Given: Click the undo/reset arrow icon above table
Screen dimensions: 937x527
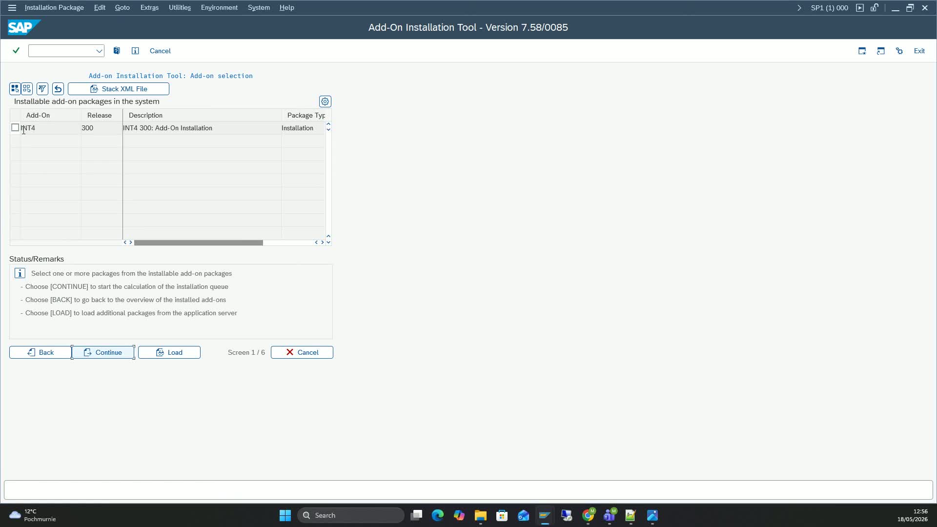Looking at the screenshot, I should (58, 89).
